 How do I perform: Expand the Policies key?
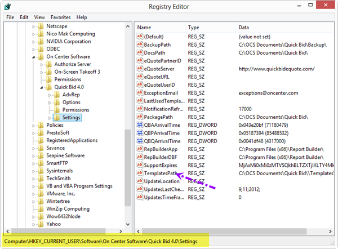[x=33, y=126]
